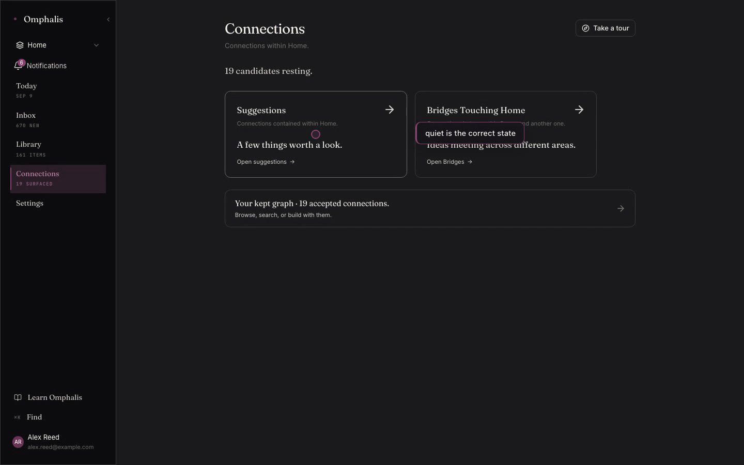744x465 pixels.
Task: Click the Notifications bell icon
Action: [x=18, y=66]
